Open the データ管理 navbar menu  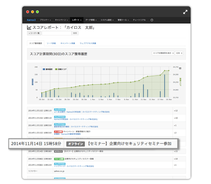pos(91,20)
